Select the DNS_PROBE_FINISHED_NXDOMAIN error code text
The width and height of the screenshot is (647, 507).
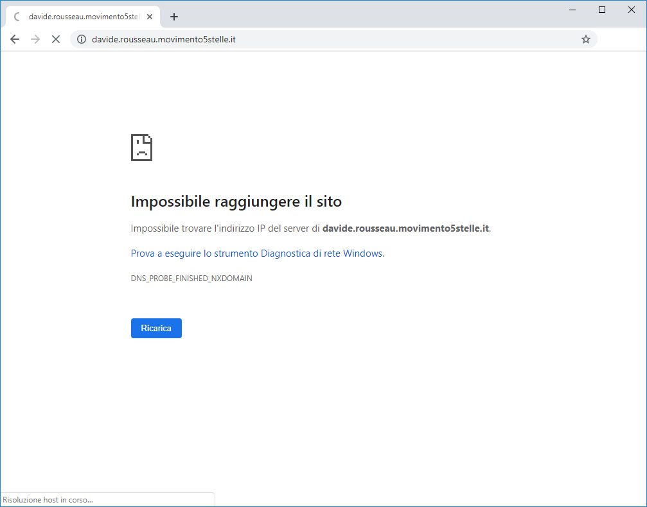[191, 279]
